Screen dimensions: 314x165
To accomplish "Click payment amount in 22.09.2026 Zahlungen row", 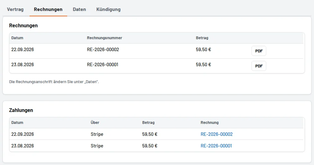I will pyautogui.click(x=150, y=134).
